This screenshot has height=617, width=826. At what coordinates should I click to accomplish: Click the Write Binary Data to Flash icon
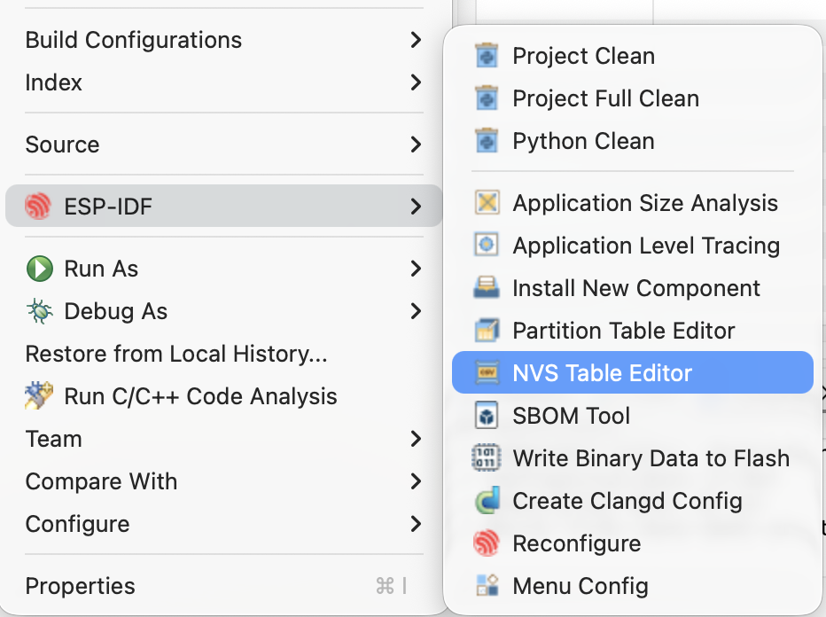click(x=486, y=457)
